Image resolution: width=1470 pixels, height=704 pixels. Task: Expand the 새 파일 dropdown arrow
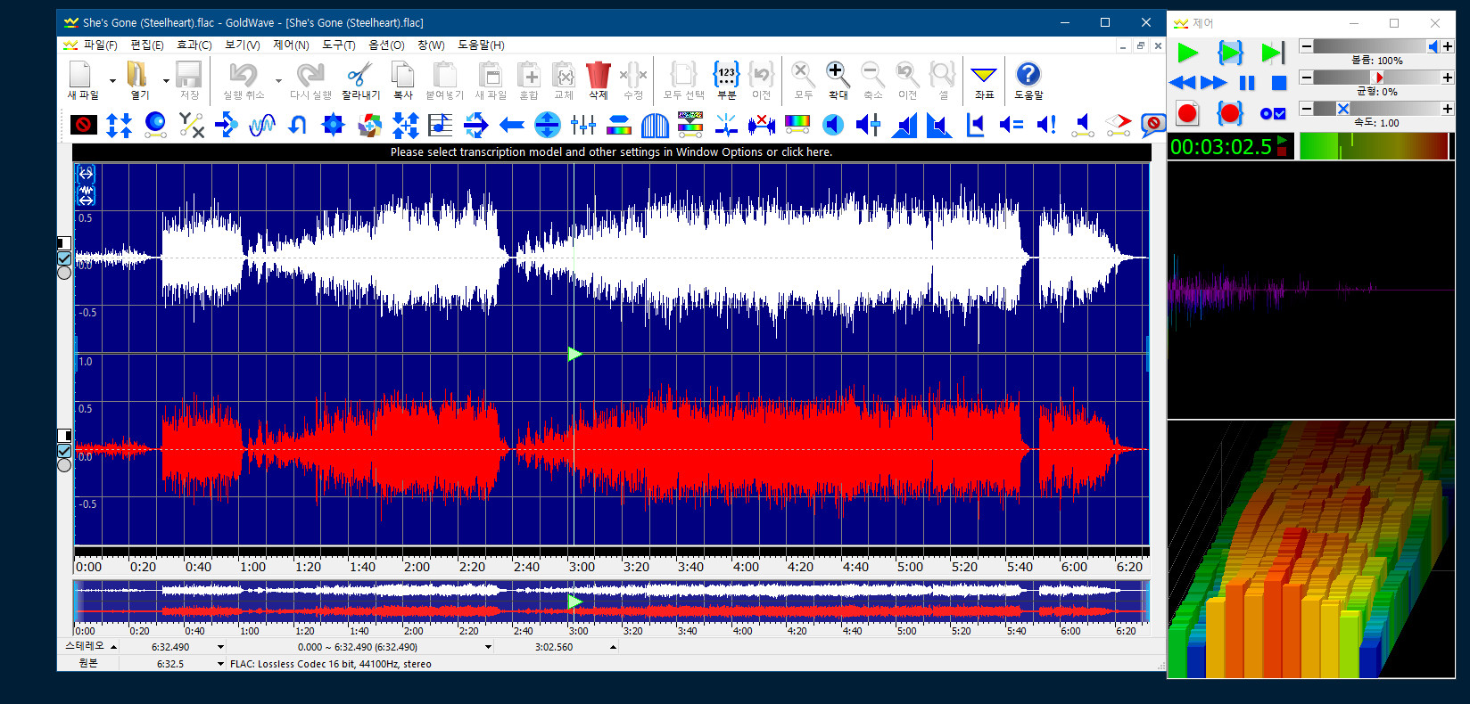pos(112,80)
